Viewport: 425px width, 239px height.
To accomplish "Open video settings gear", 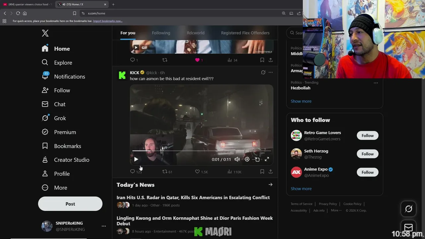I will click(x=247, y=159).
